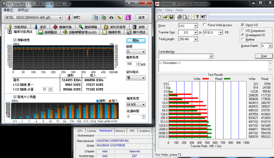Click the Start button in ATTO Disk Benchmark
The image size is (274, 158).
[264, 56]
